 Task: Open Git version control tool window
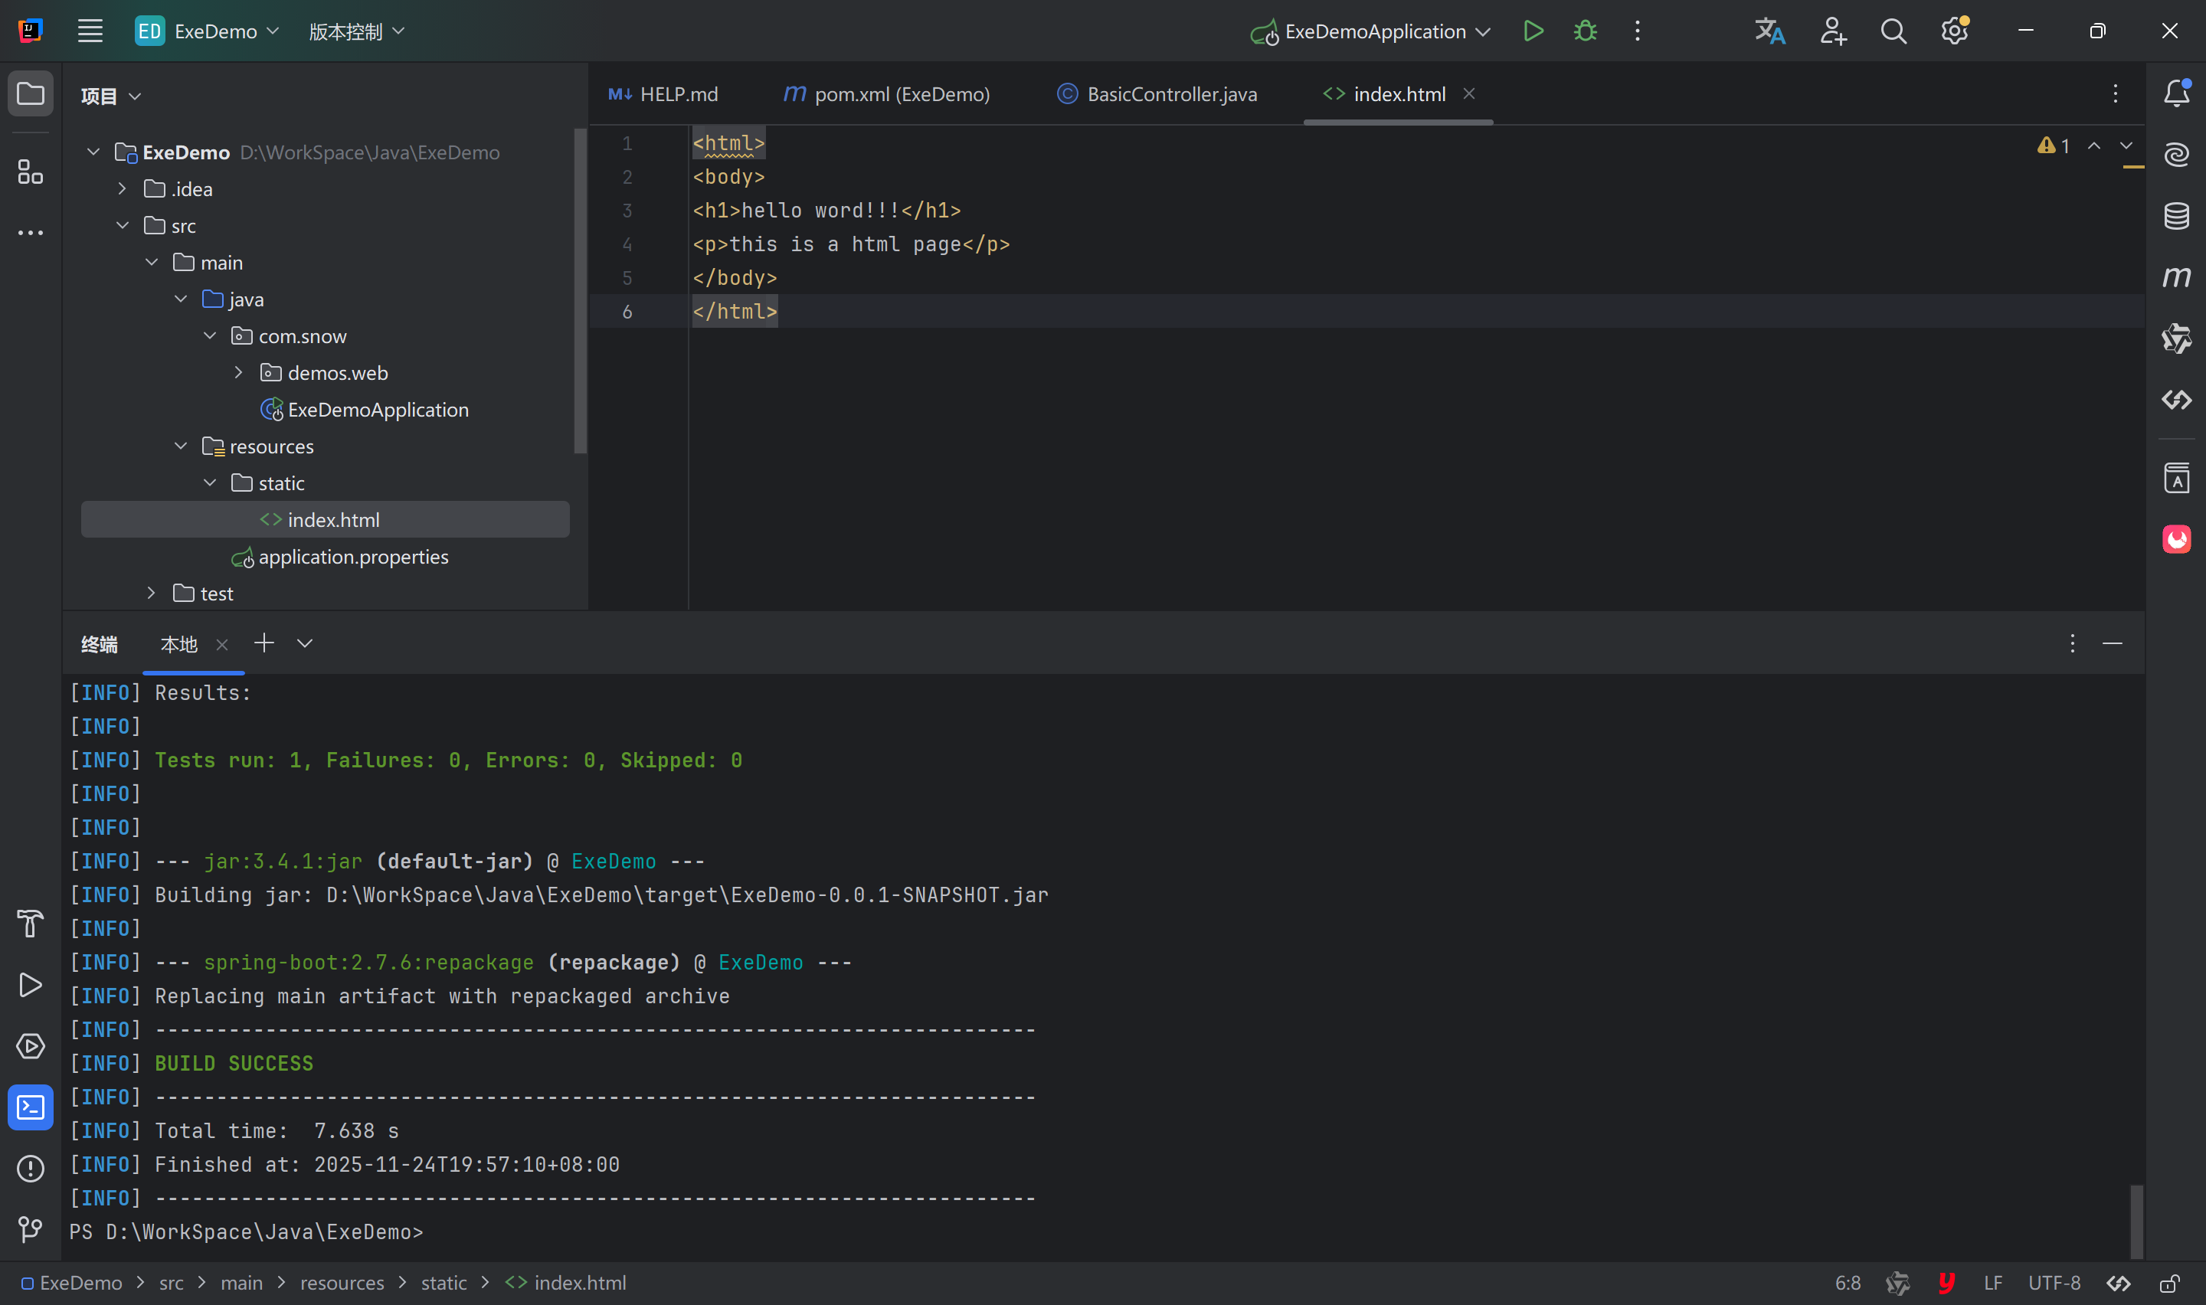coord(30,1228)
